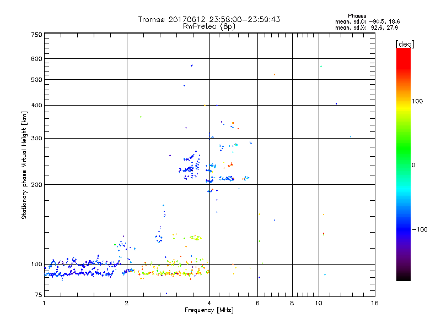The height and width of the screenshot is (330, 441).
Task: Click the y-axis tick label '200'
Action: [x=36, y=185]
